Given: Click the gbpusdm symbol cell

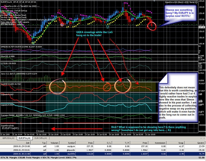Looking at the screenshot, I should (71, 150).
